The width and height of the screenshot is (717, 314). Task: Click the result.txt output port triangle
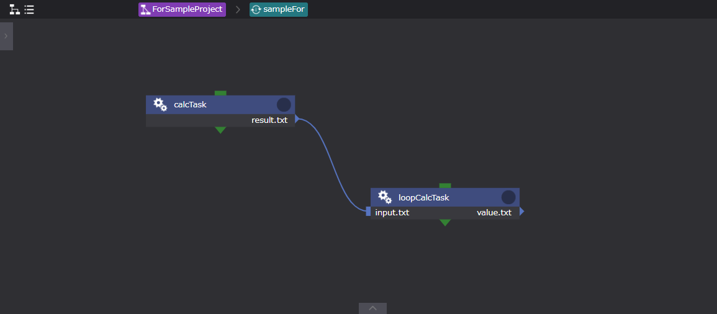[297, 119]
